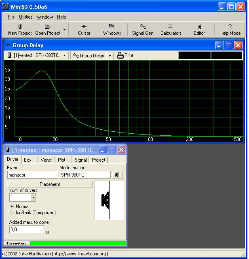
Task: Click the Added mass to cone field
Action: point(27,230)
